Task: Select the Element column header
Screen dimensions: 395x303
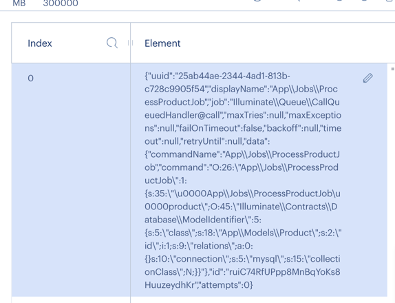Action: coord(162,43)
